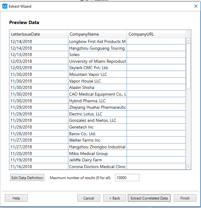
Task: Select University of Miami Reproduct cell
Action: pos(97,61)
